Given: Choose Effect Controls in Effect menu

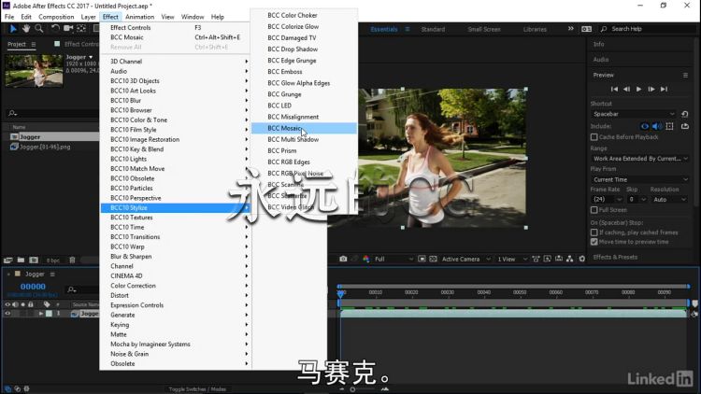Looking at the screenshot, I should [175, 27].
